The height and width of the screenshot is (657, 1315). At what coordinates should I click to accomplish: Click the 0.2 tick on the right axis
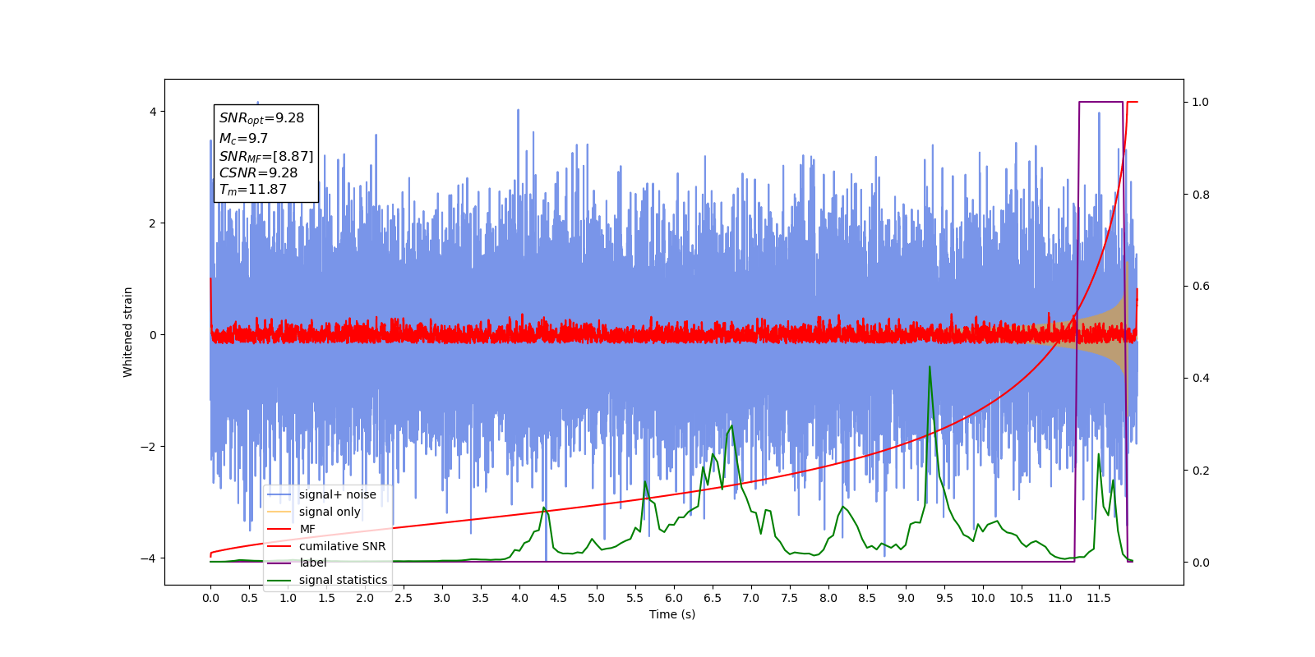(x=1201, y=471)
